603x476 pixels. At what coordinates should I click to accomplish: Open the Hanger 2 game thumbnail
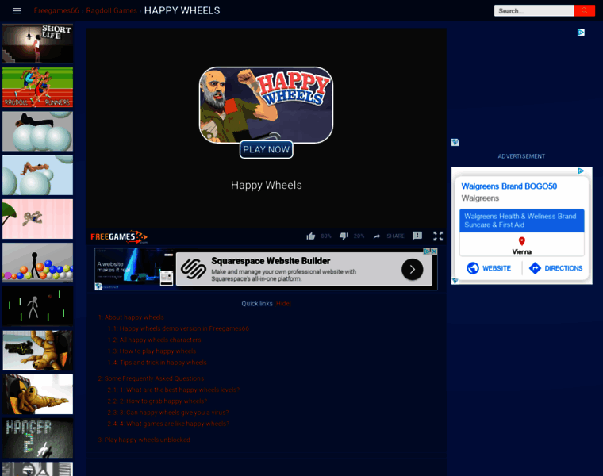pyautogui.click(x=38, y=438)
